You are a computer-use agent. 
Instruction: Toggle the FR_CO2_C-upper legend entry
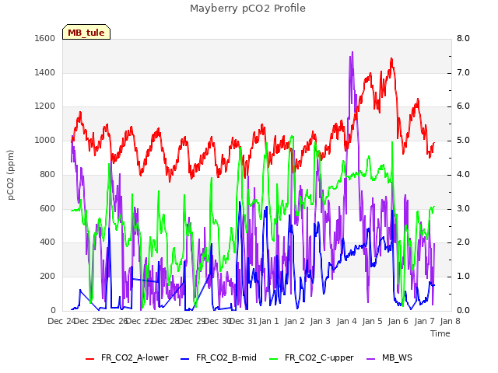[x=311, y=357]
